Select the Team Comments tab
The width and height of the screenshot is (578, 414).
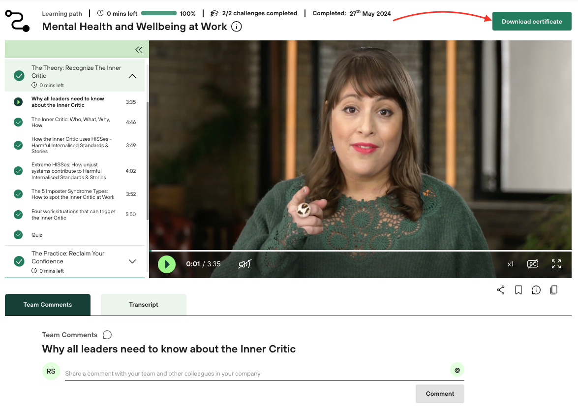pyautogui.click(x=48, y=305)
